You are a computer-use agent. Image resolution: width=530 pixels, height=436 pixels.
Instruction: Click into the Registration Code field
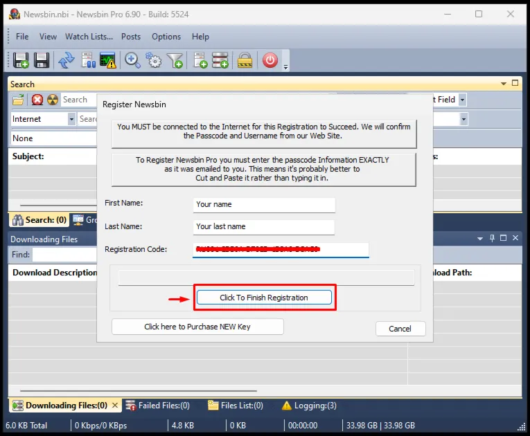(x=281, y=250)
